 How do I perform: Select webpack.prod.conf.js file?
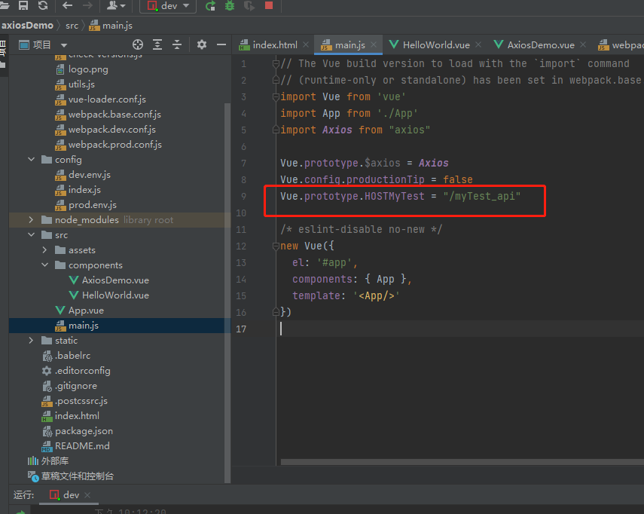117,145
